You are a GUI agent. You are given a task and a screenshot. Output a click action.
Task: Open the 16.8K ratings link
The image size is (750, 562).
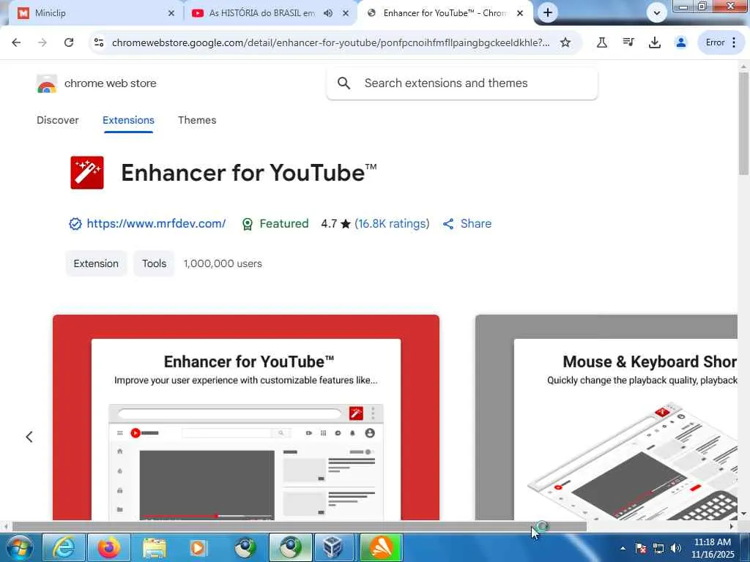point(392,224)
